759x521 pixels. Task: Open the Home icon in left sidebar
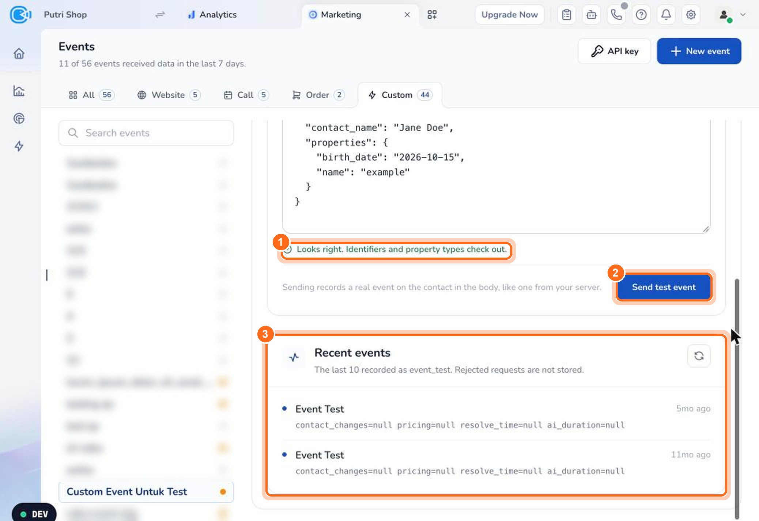point(19,54)
